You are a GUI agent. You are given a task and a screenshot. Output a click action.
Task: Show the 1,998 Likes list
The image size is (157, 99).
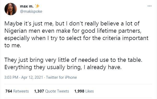tap(84, 91)
